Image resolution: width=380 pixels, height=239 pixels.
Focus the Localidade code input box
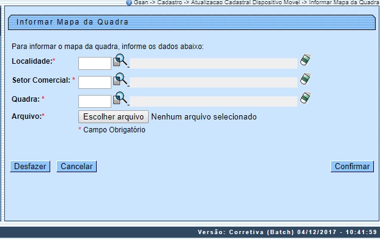coord(95,63)
